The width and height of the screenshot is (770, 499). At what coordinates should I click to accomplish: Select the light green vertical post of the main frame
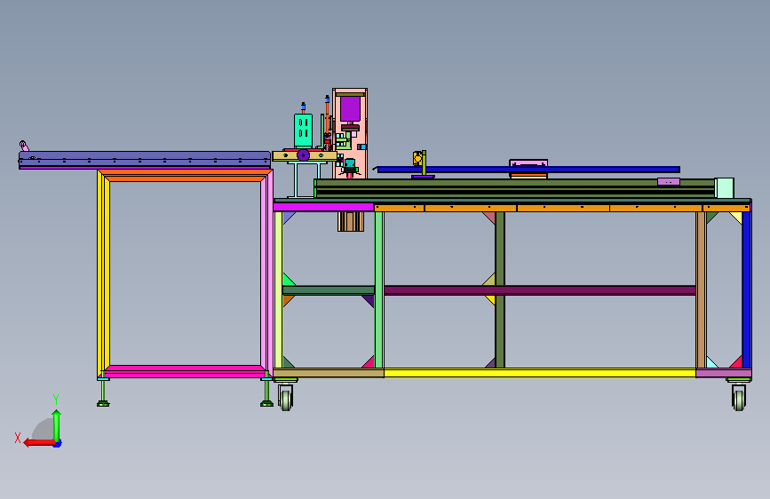coord(379,289)
